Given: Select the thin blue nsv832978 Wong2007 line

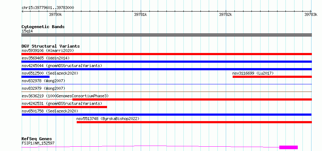Looking at the screenshot, I should (x=166, y=84).
